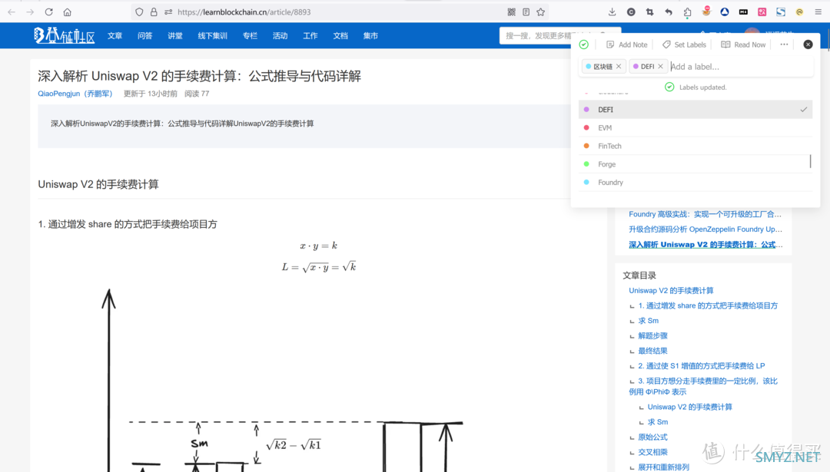Click the crop screenshot extension icon
Image resolution: width=830 pixels, height=472 pixels.
tap(649, 12)
